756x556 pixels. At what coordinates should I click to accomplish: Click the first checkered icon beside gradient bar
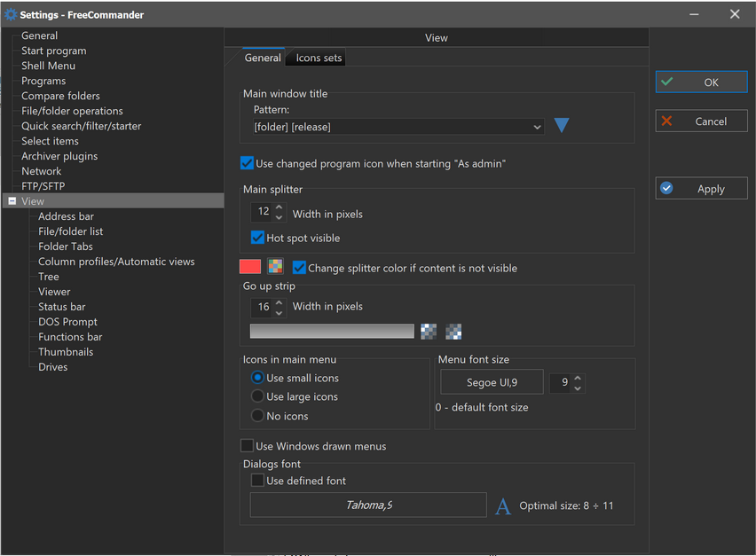pyautogui.click(x=429, y=331)
